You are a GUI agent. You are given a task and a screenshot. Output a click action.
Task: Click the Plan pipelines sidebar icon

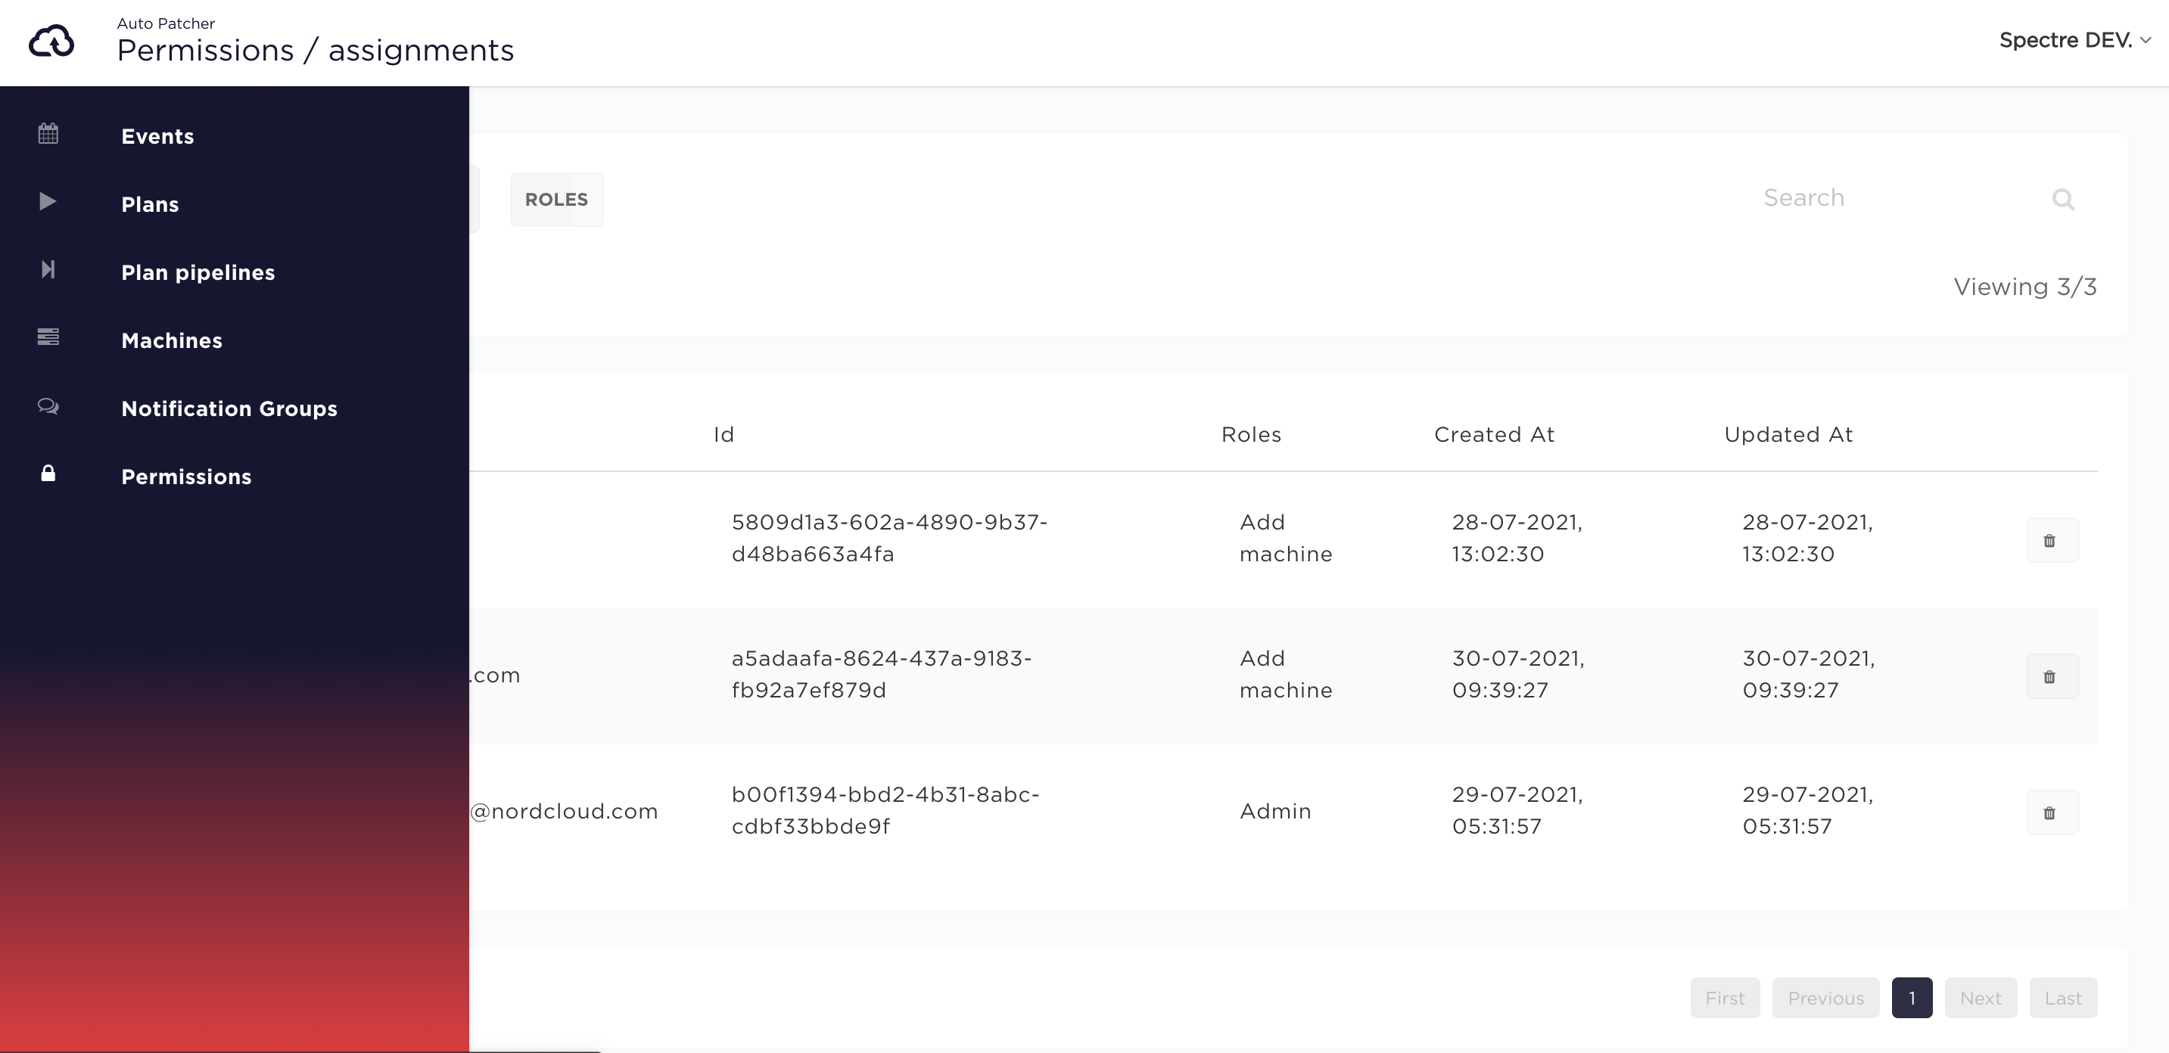tap(48, 269)
